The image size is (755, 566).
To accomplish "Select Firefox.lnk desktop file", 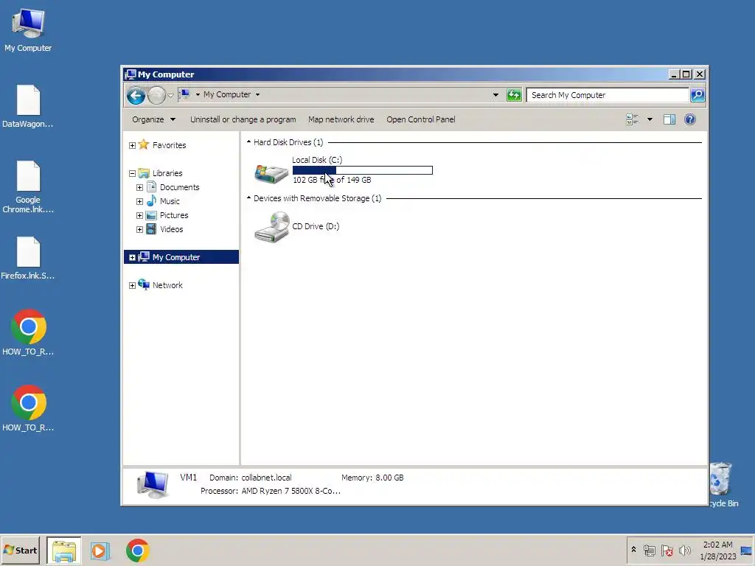I will 28,259.
